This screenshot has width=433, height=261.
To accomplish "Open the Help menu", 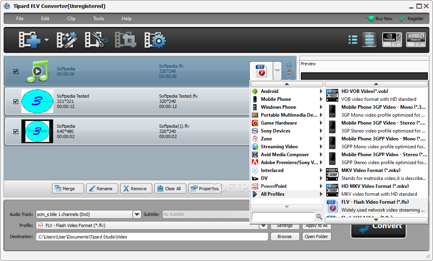I will pyautogui.click(x=127, y=19).
